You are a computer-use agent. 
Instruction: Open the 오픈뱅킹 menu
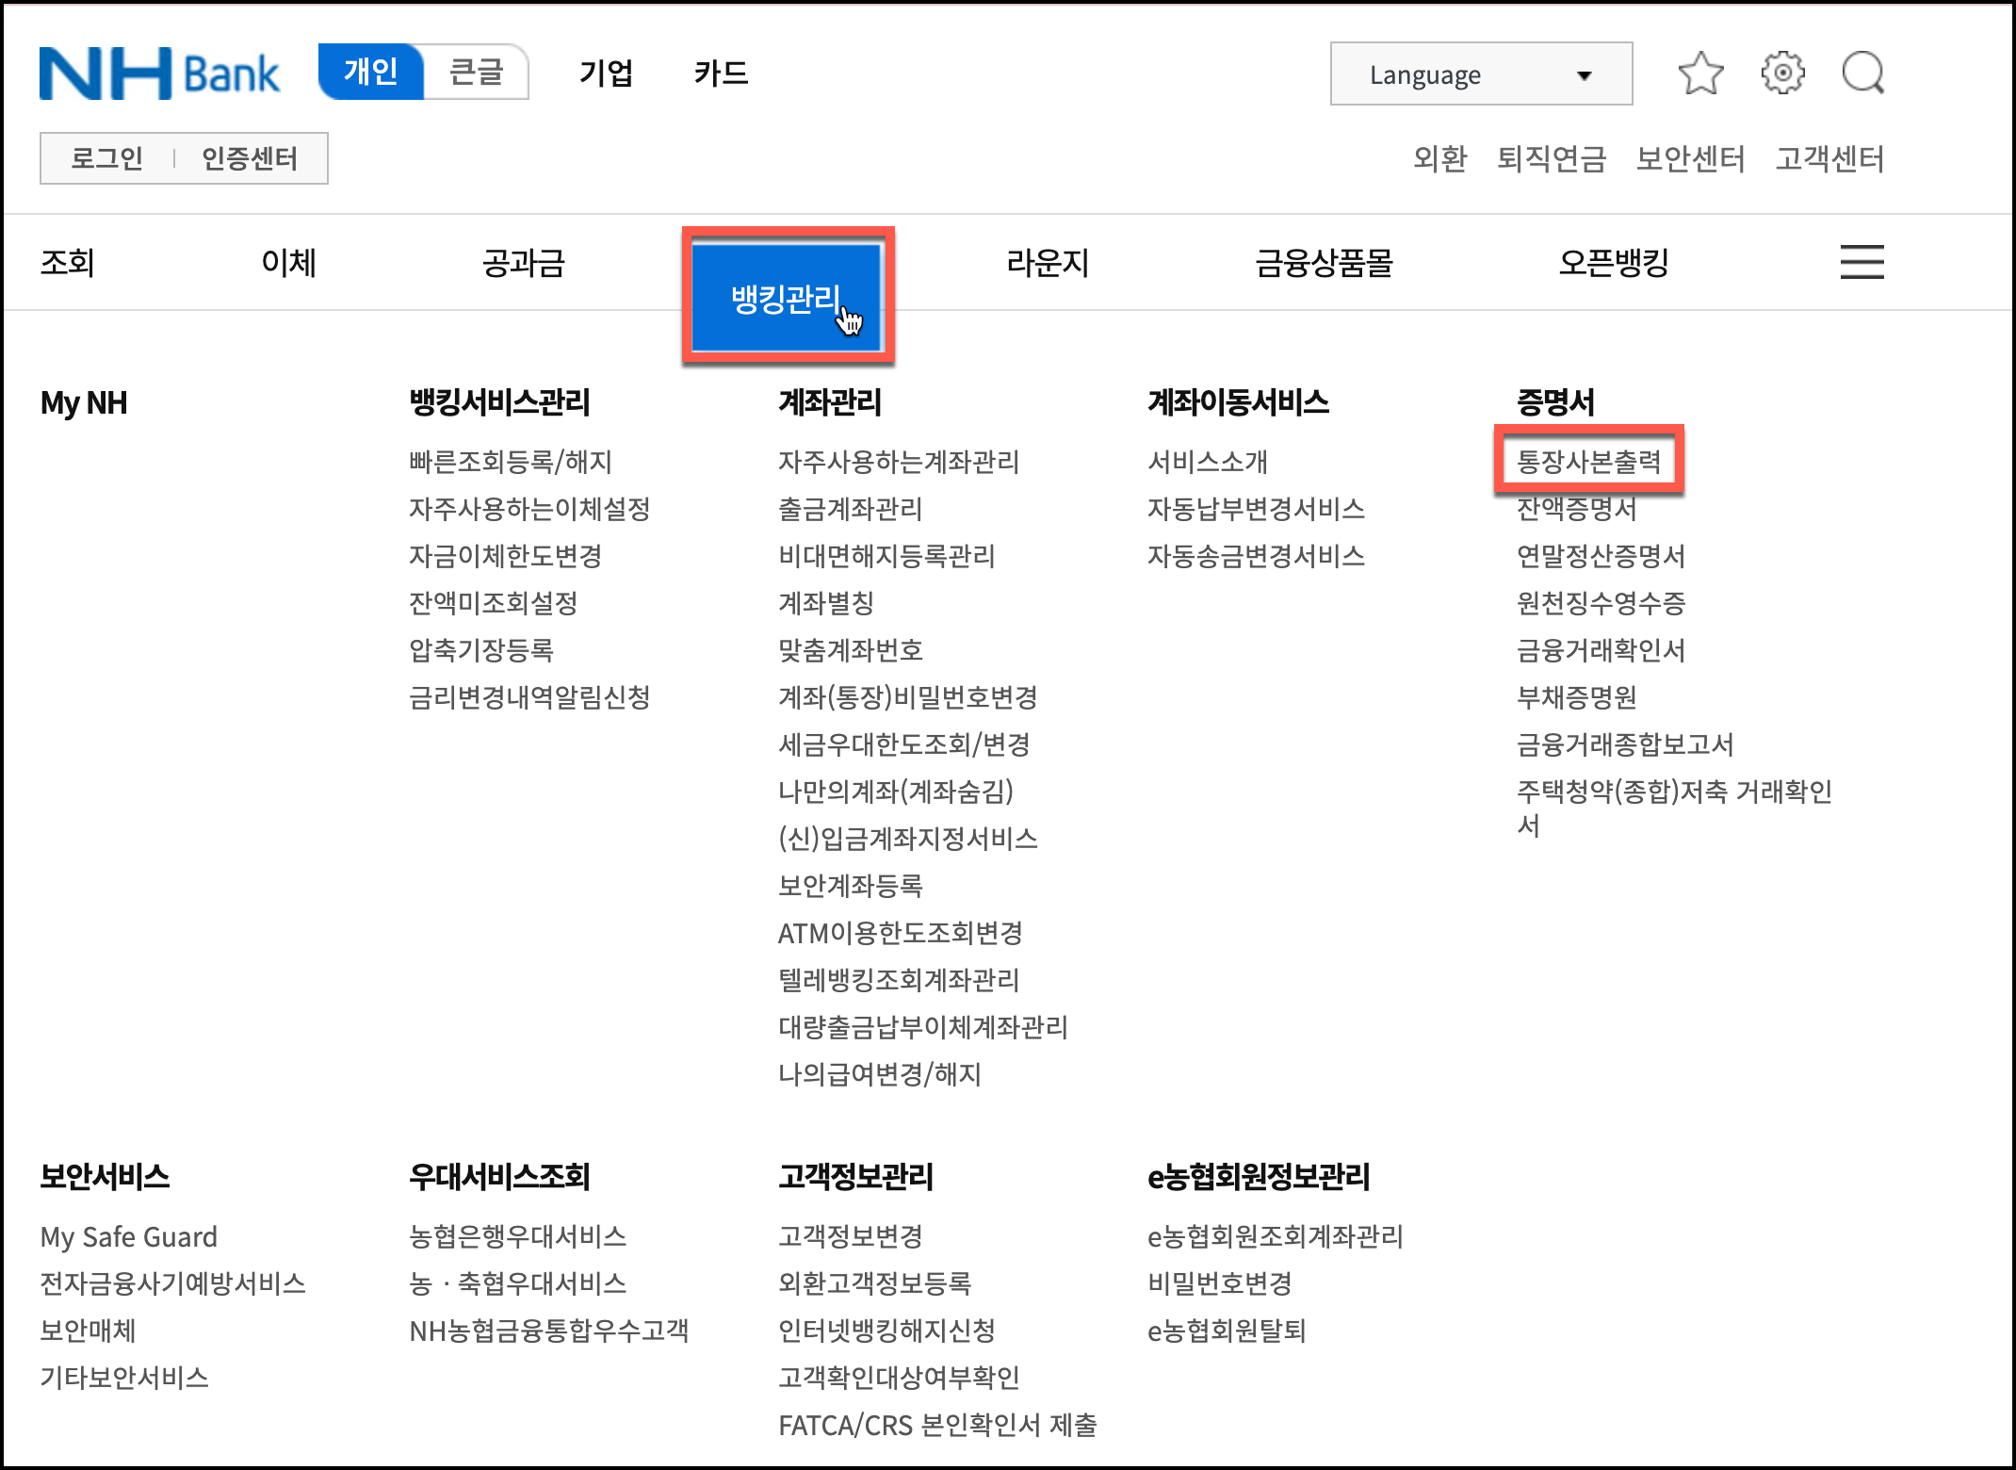coord(1615,262)
